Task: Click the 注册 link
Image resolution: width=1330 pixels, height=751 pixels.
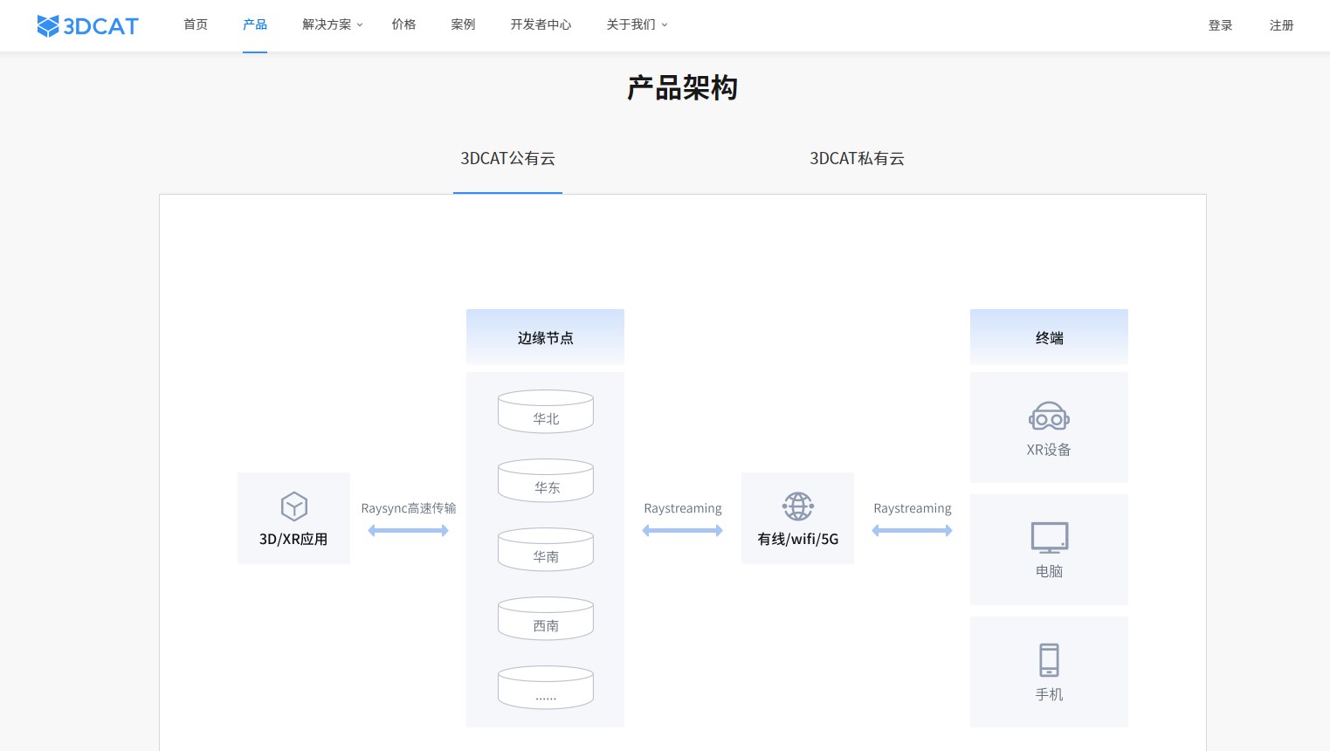Action: click(1281, 25)
